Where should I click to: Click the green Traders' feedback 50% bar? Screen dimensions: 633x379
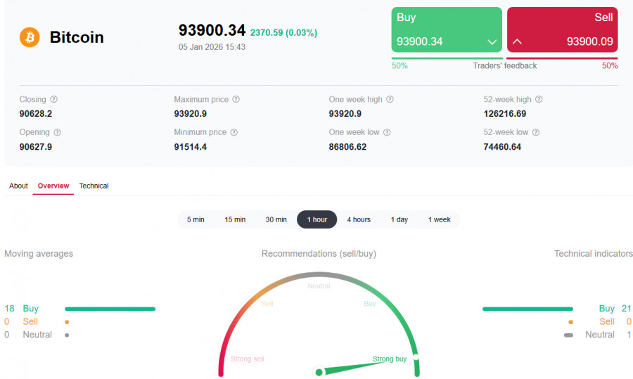coord(447,58)
